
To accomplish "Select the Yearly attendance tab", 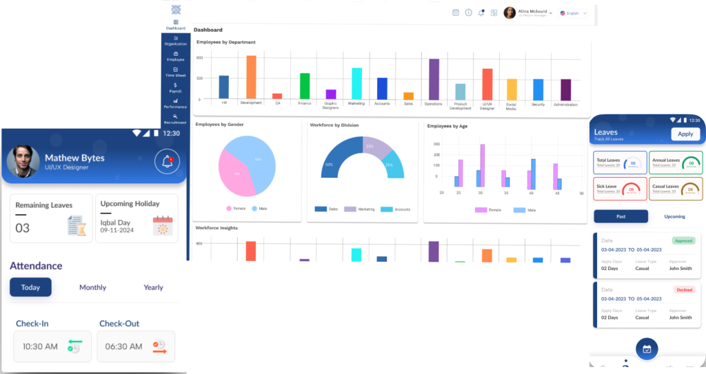I will click(153, 287).
